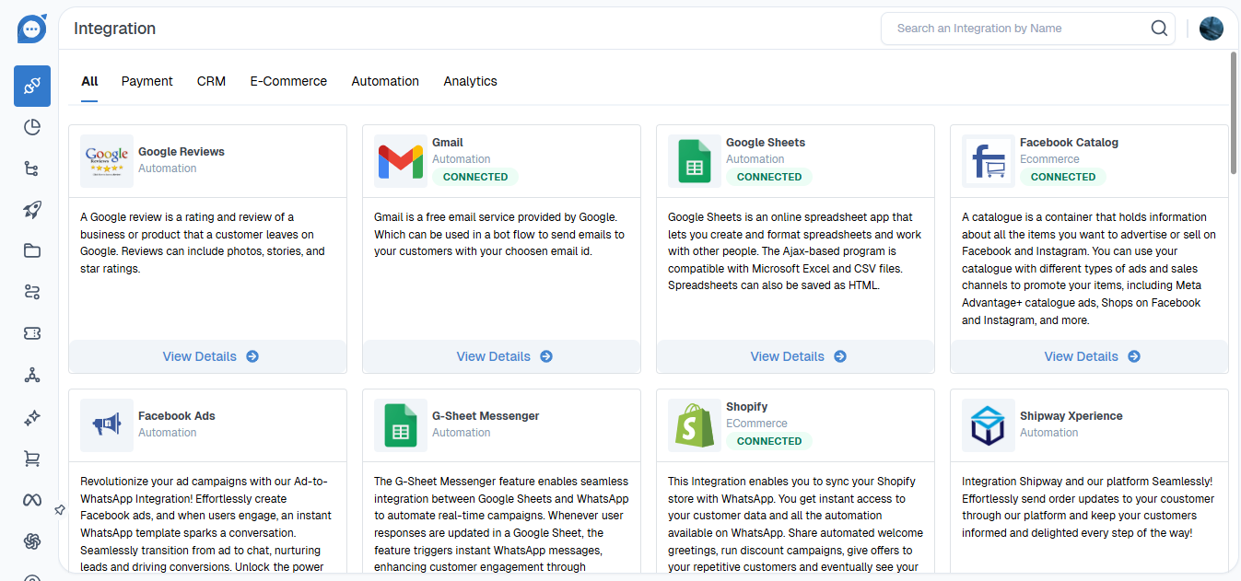Open the network nodes sidebar icon
1241x581 pixels.
32,375
